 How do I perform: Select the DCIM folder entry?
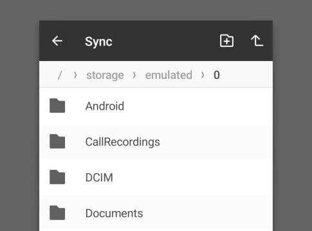tap(156, 177)
